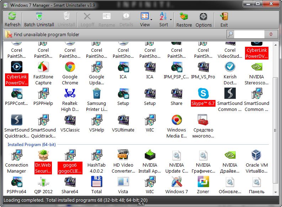Select the Skype 6.7 program

point(203,97)
